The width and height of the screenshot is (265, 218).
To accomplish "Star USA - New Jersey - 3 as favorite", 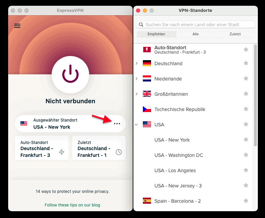I will coord(246,185).
